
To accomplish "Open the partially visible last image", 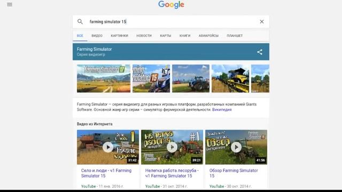I will [260, 78].
